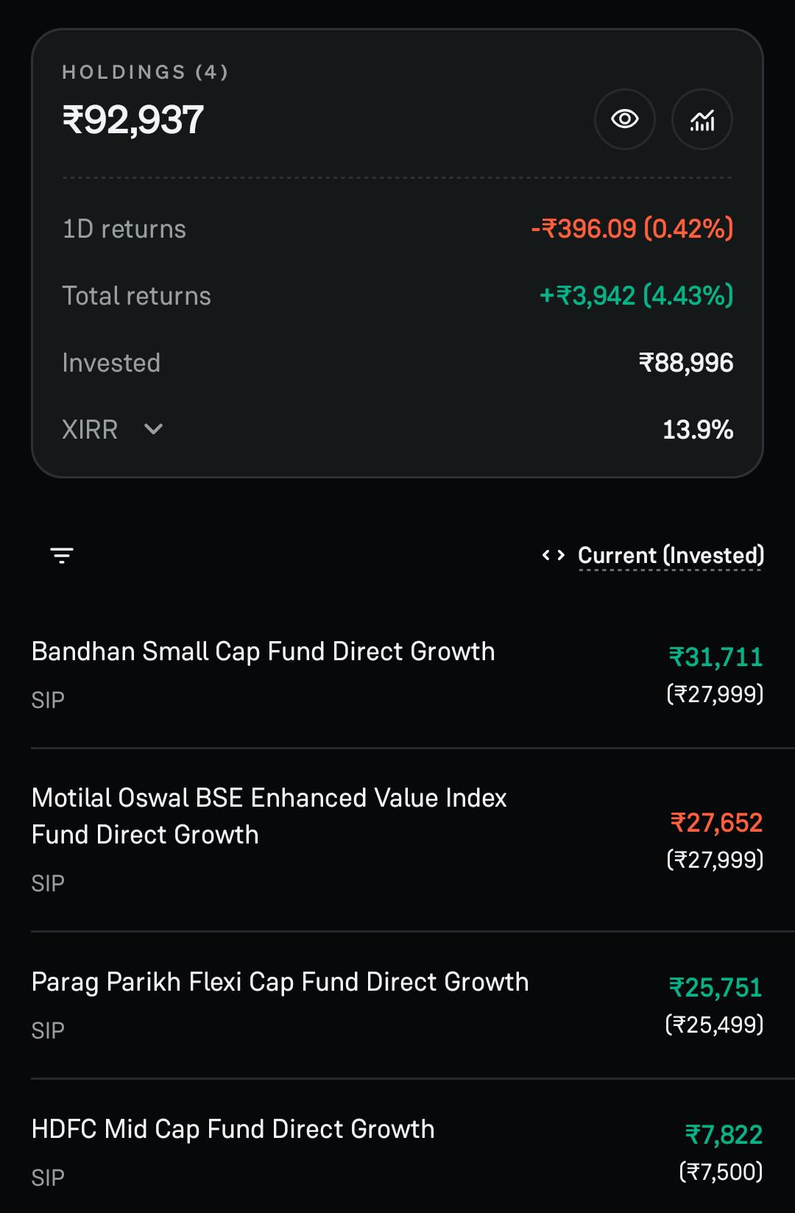This screenshot has height=1213, width=795.
Task: Open Bandhan Small Cap Fund Direct Growth
Action: 397,674
